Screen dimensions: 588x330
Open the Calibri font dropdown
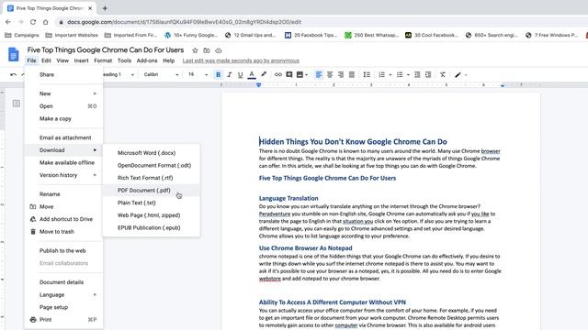coord(161,75)
